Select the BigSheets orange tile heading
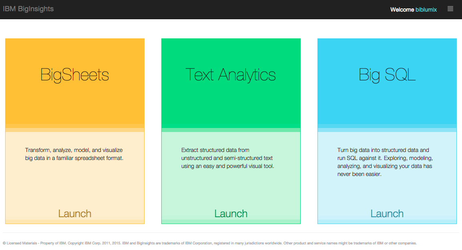Viewport: 462px width, 250px height. click(x=74, y=75)
